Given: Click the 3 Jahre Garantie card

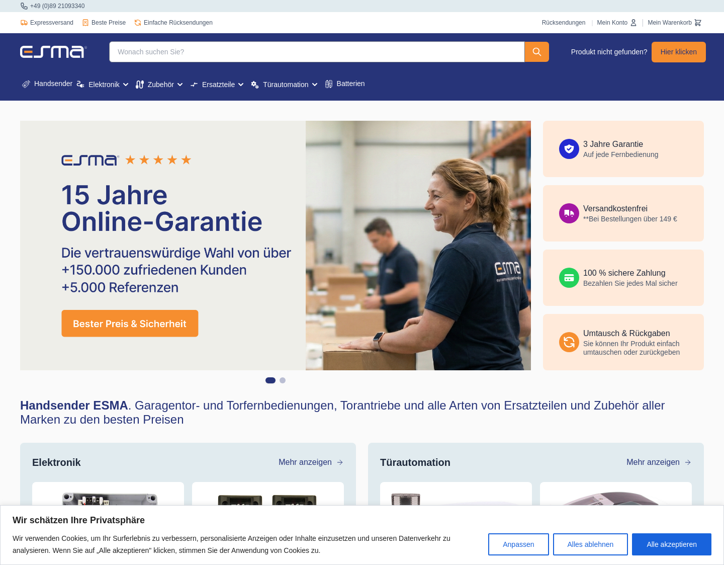Looking at the screenshot, I should [x=623, y=149].
